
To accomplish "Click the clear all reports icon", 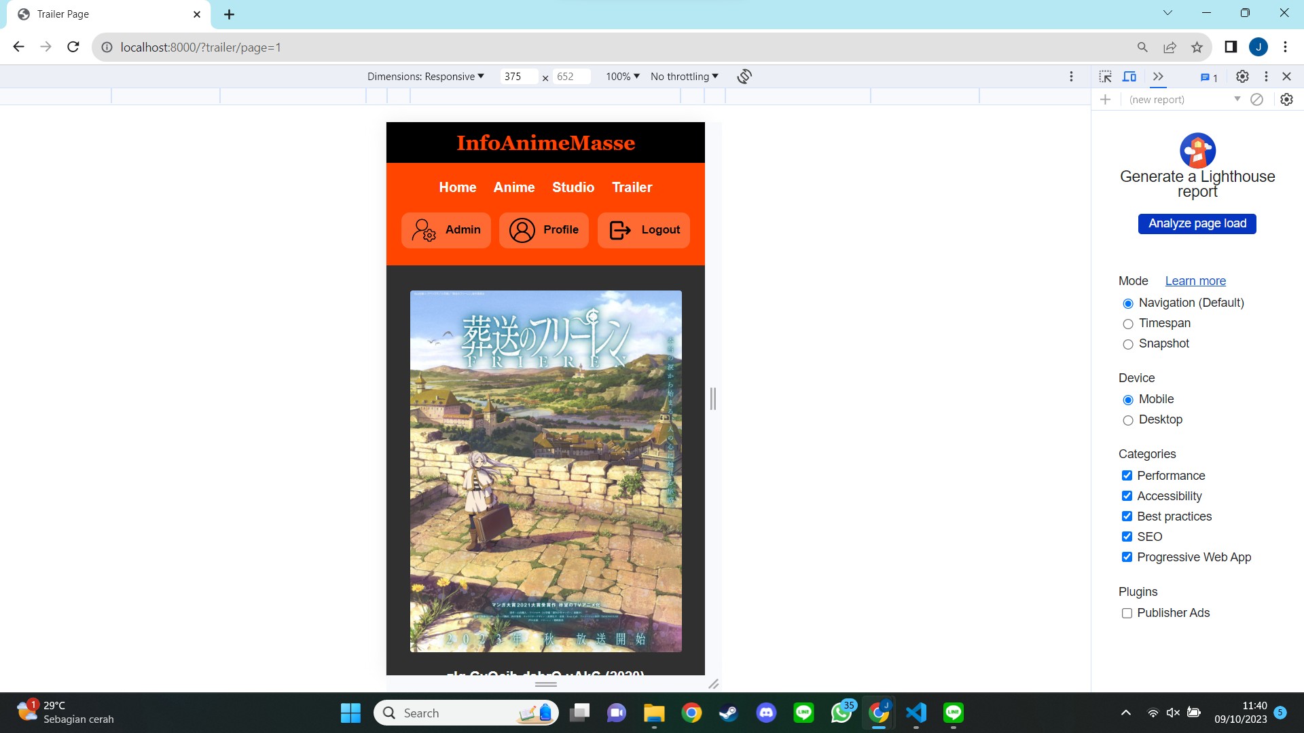I will coord(1257,100).
